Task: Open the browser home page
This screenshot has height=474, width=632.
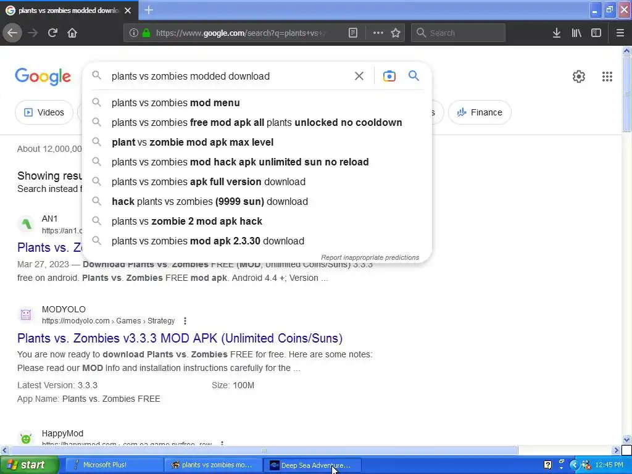Action: 72,33
